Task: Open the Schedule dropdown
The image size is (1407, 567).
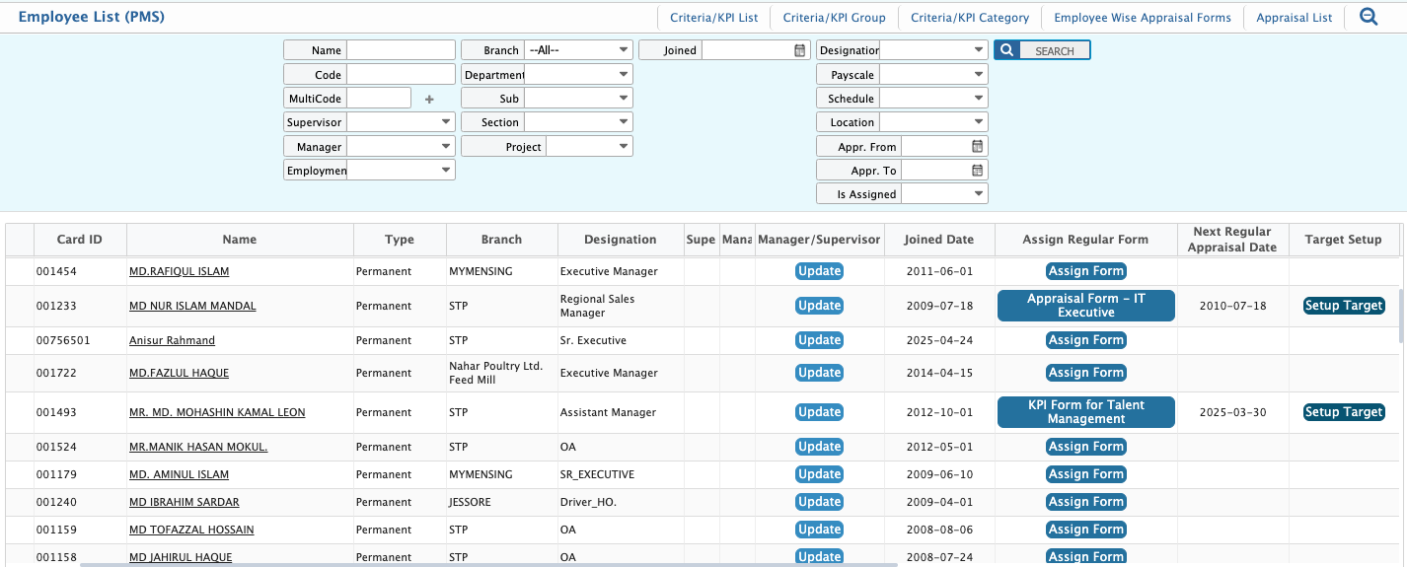Action: pos(933,99)
